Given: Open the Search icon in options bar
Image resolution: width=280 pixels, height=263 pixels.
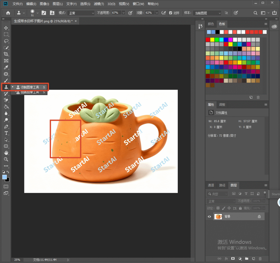Looking at the screenshot, I should click(255, 13).
